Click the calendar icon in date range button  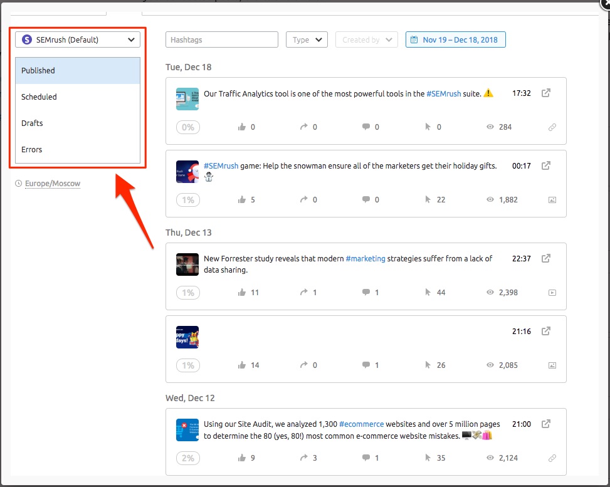click(414, 39)
